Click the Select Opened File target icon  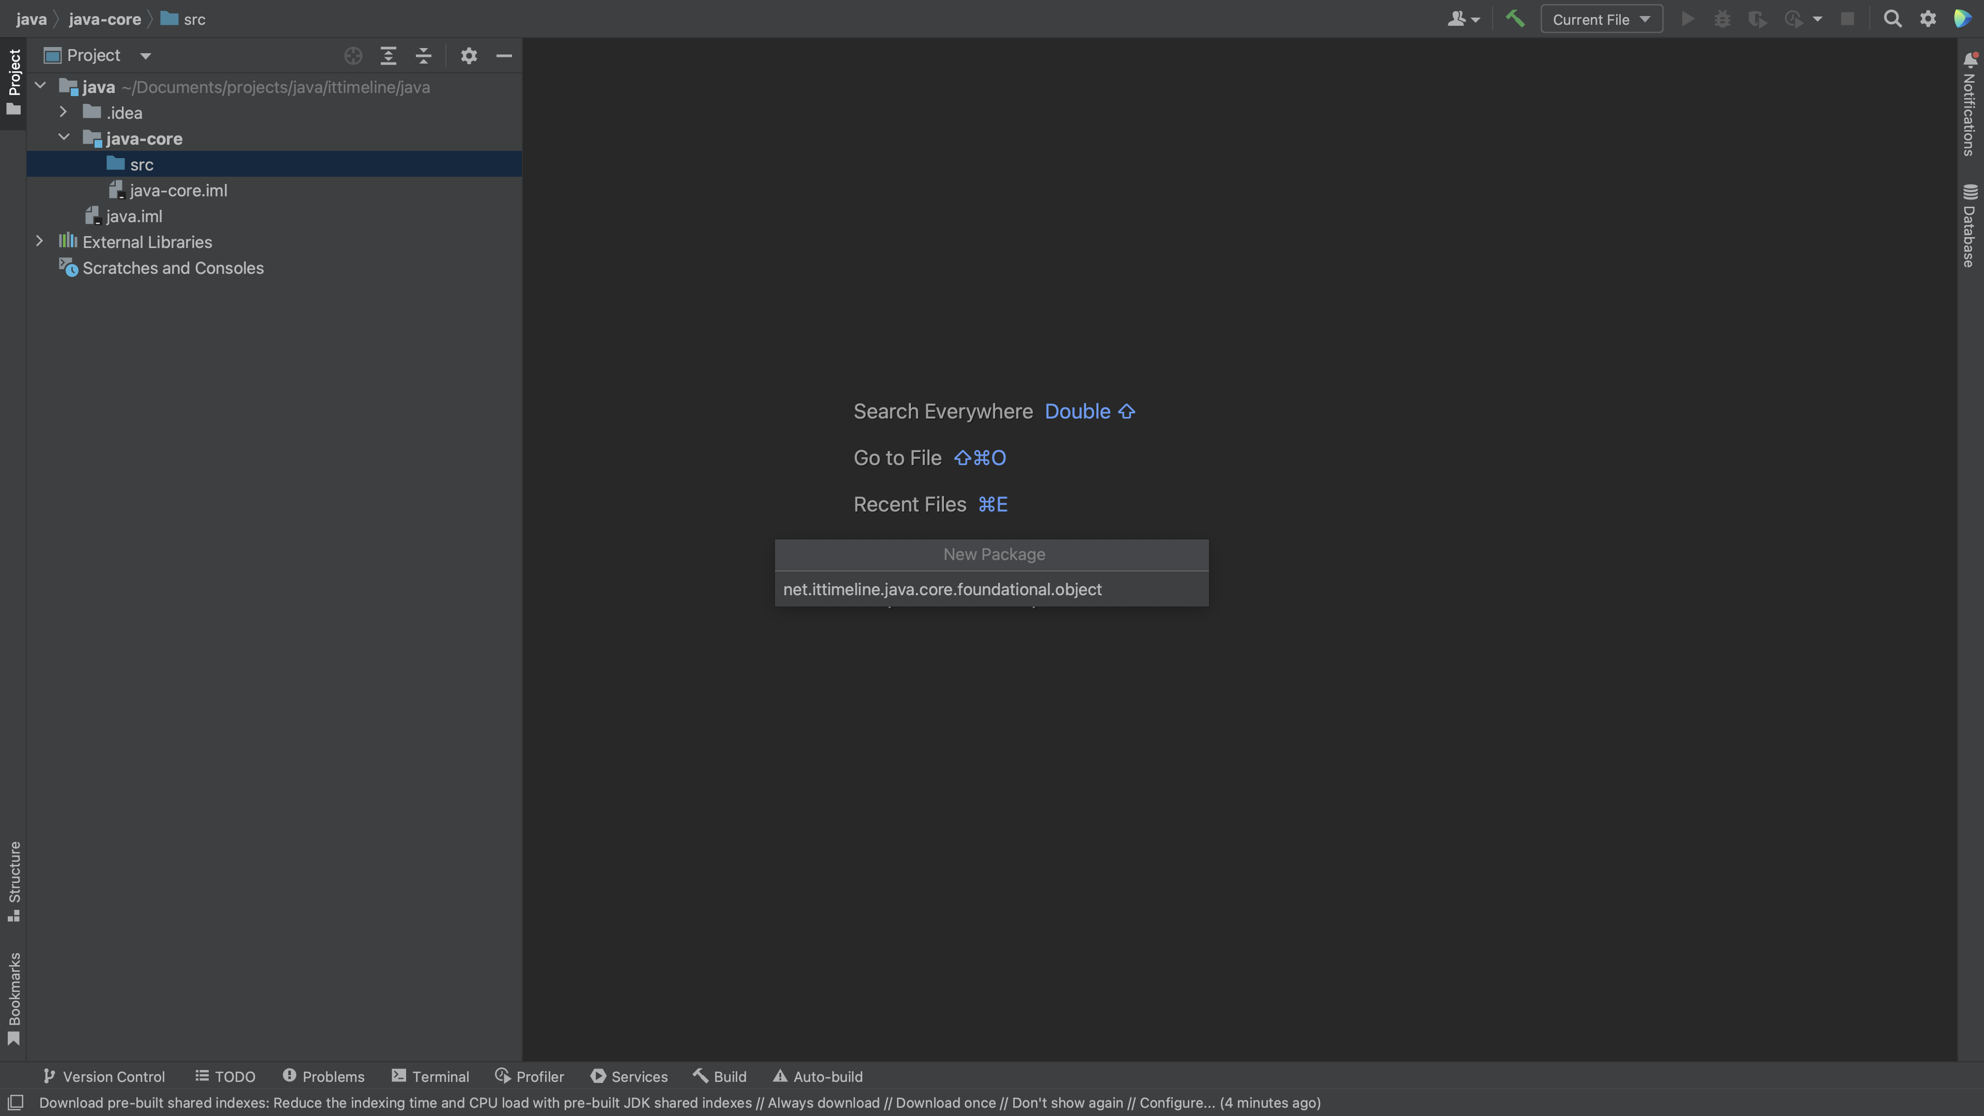(x=353, y=55)
